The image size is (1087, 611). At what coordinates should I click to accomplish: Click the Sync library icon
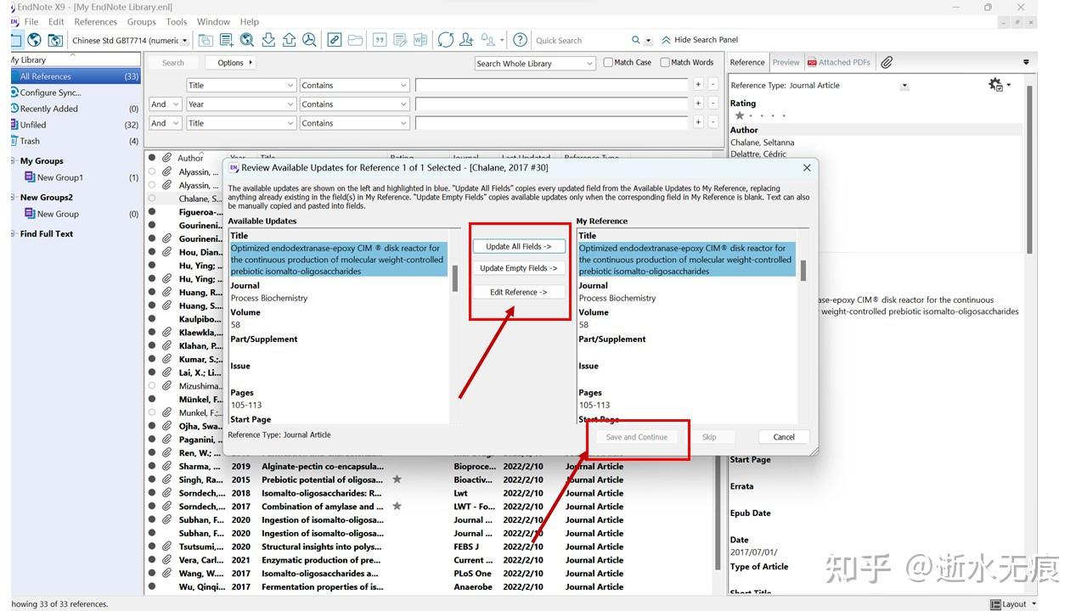pos(445,39)
